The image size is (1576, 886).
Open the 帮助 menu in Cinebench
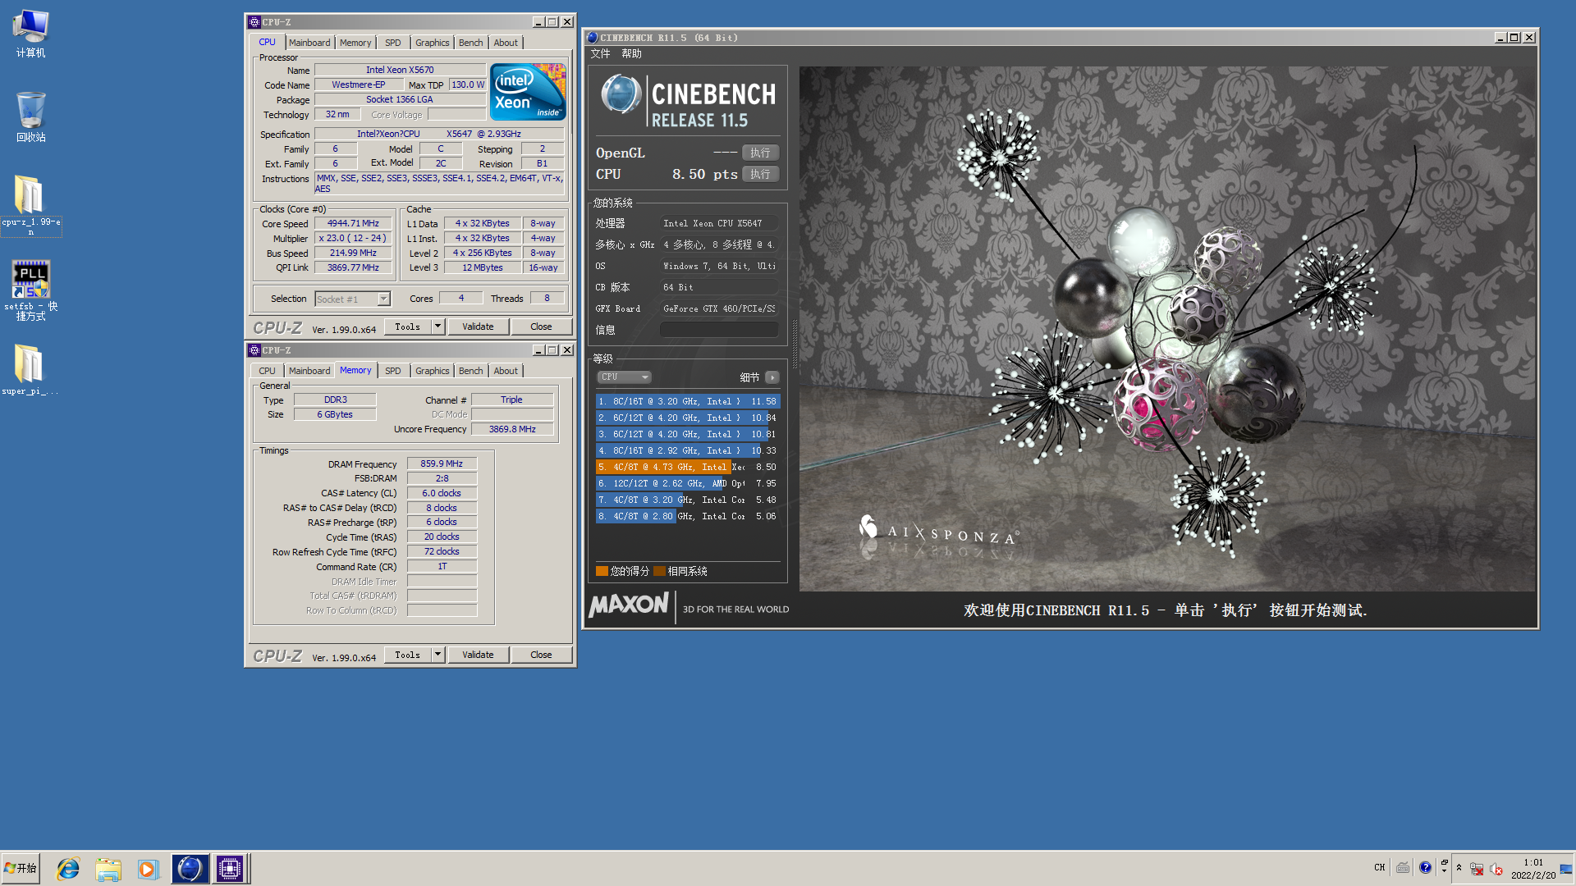coord(631,53)
